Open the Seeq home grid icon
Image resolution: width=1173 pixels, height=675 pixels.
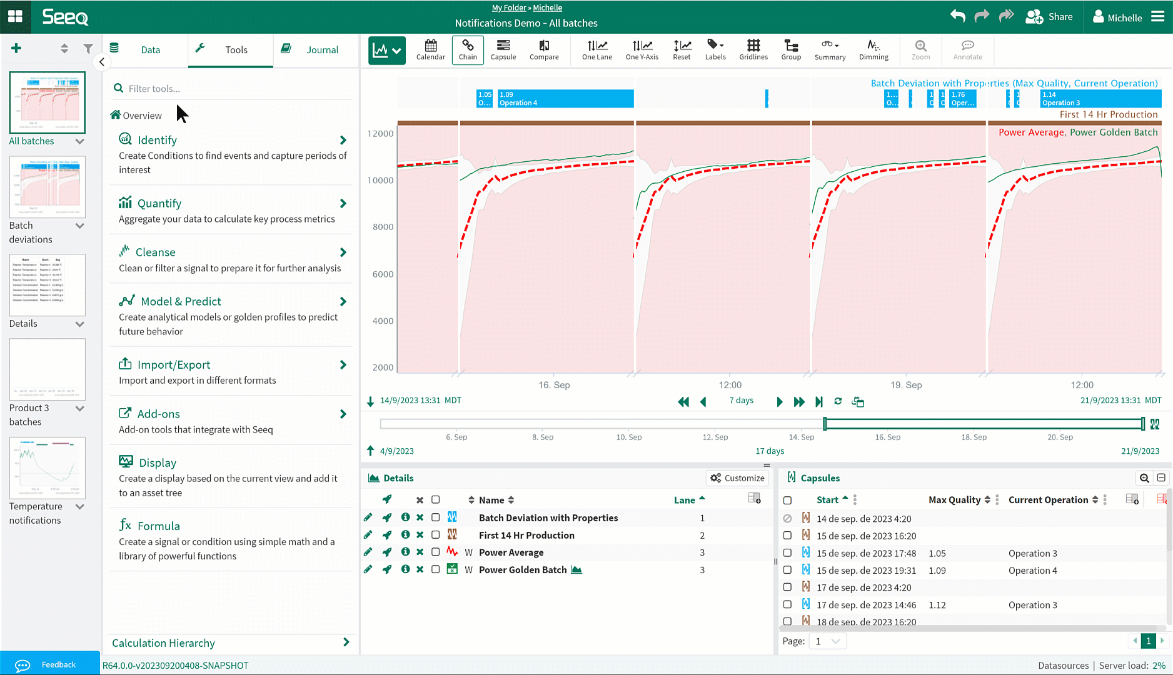click(x=15, y=16)
